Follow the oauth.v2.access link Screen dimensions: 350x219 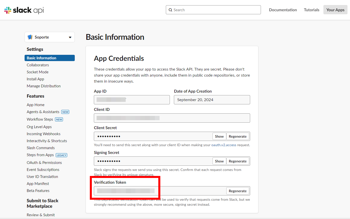(x=224, y=145)
